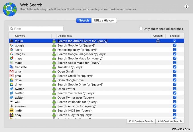The image size is (193, 132).
Task: Uncheck Enabled for the translate search
Action: (x=175, y=67)
